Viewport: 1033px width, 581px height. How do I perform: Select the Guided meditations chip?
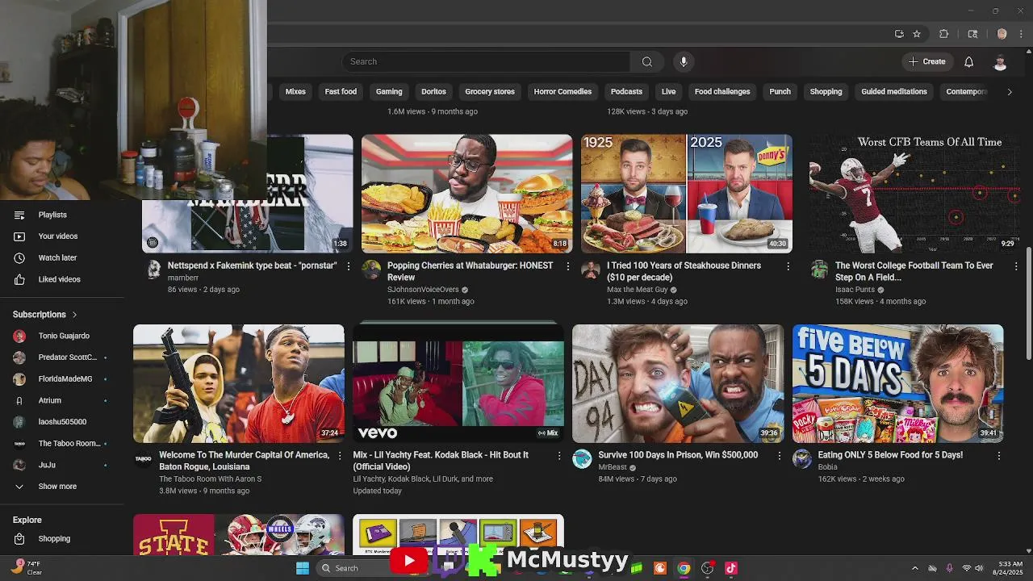pyautogui.click(x=894, y=92)
